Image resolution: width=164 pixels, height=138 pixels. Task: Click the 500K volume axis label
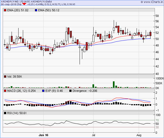[x=159, y=83]
